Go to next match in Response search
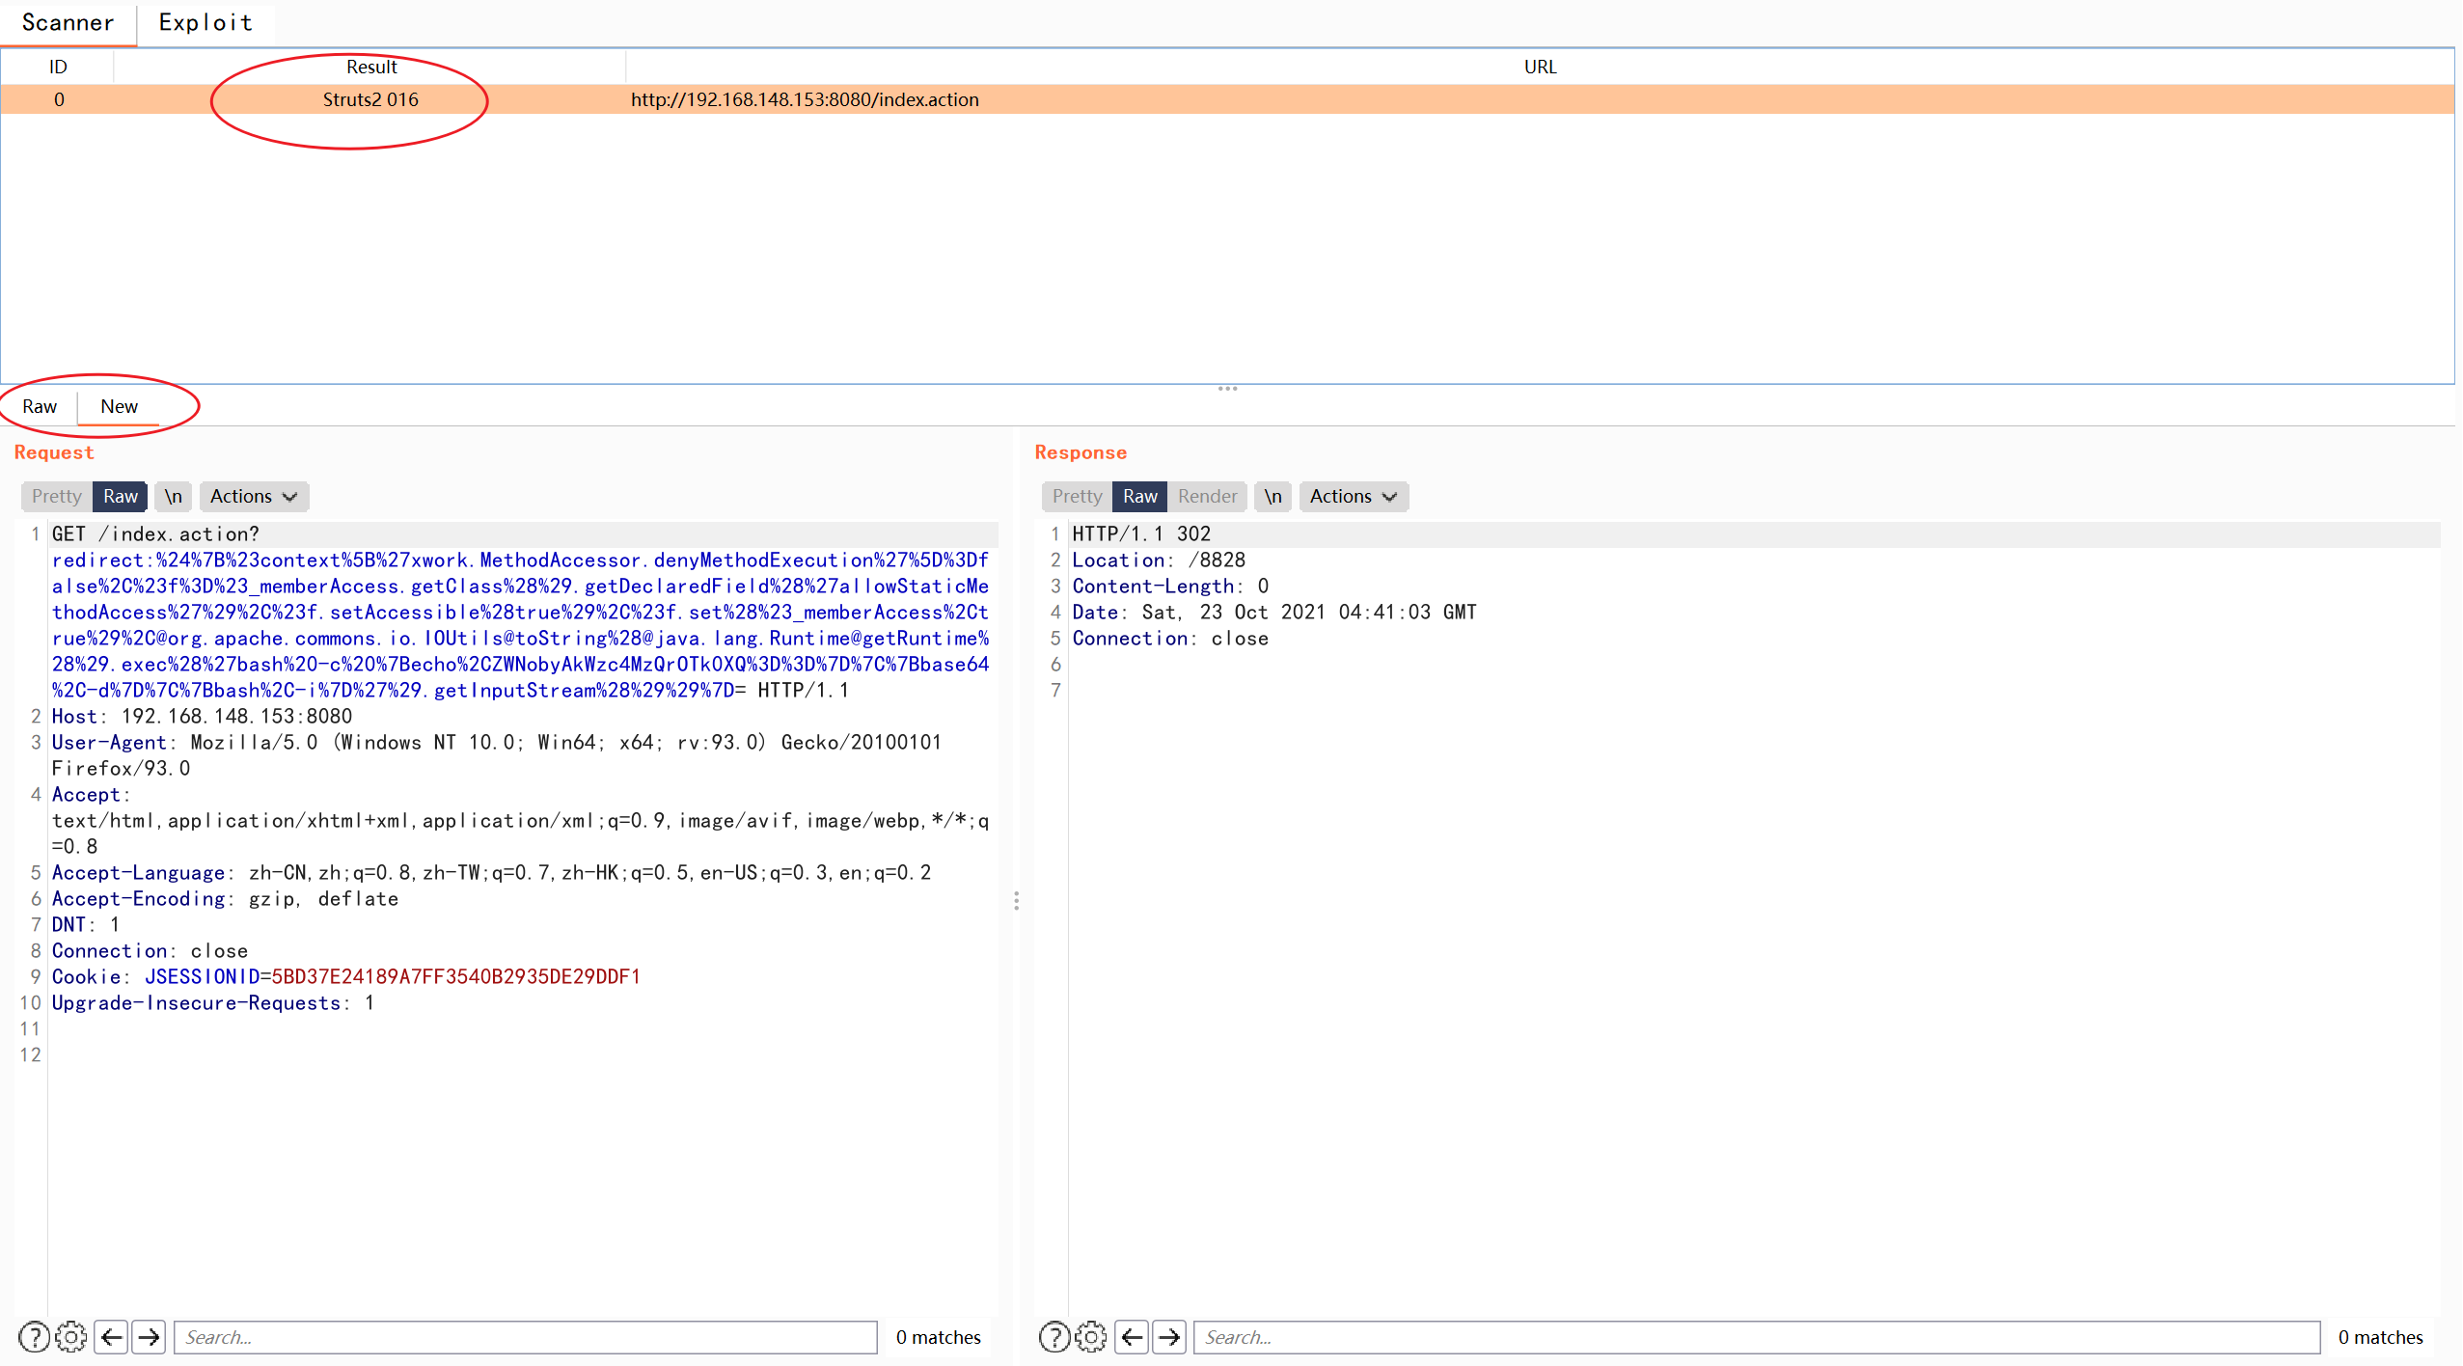The image size is (2463, 1366). pos(1169,1337)
